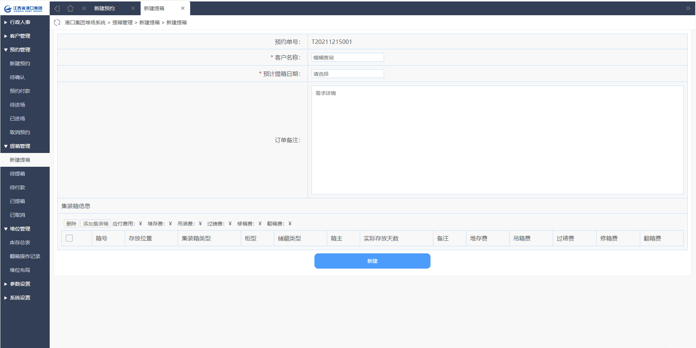This screenshot has height=348, width=696.
Task: Click the collapse sidebar arrow icon
Action: point(57,8)
